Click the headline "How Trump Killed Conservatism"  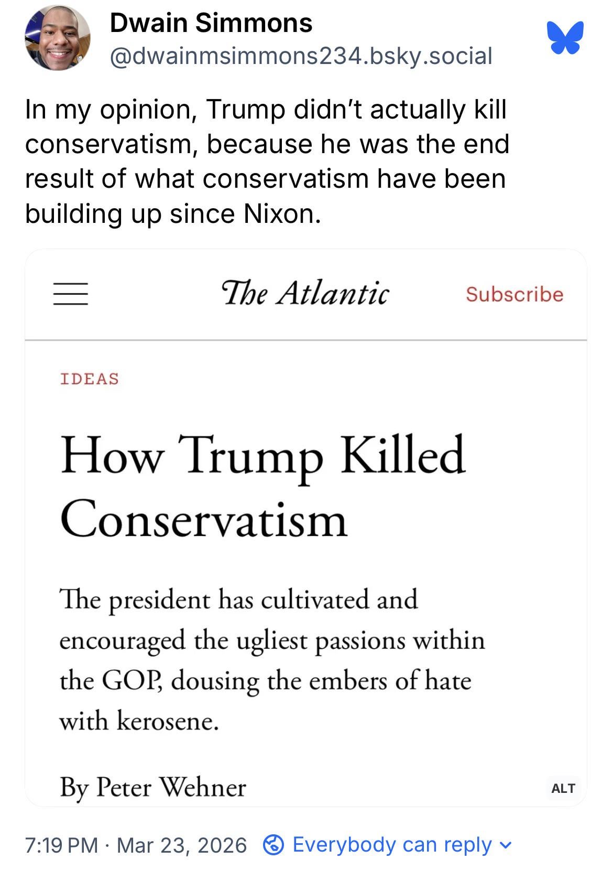point(262,486)
